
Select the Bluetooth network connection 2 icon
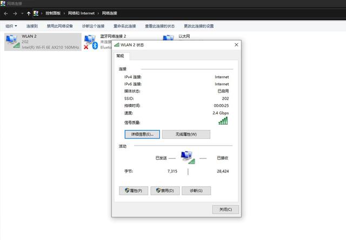[91, 41]
